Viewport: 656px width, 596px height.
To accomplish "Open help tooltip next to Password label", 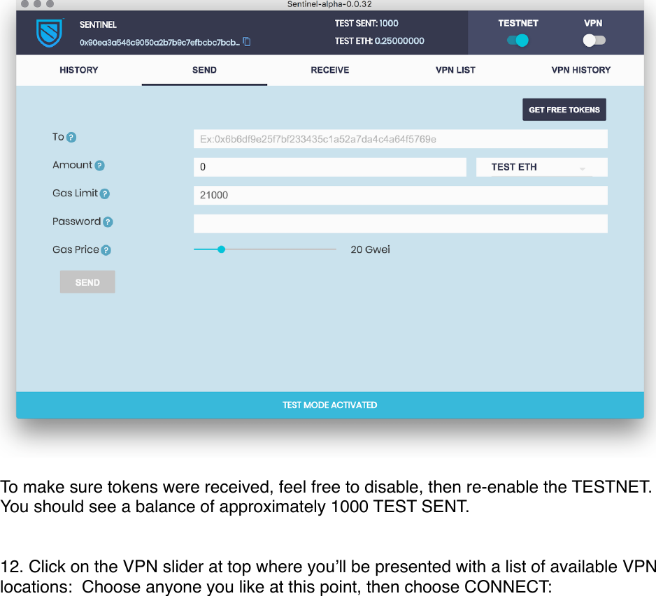I will (108, 222).
